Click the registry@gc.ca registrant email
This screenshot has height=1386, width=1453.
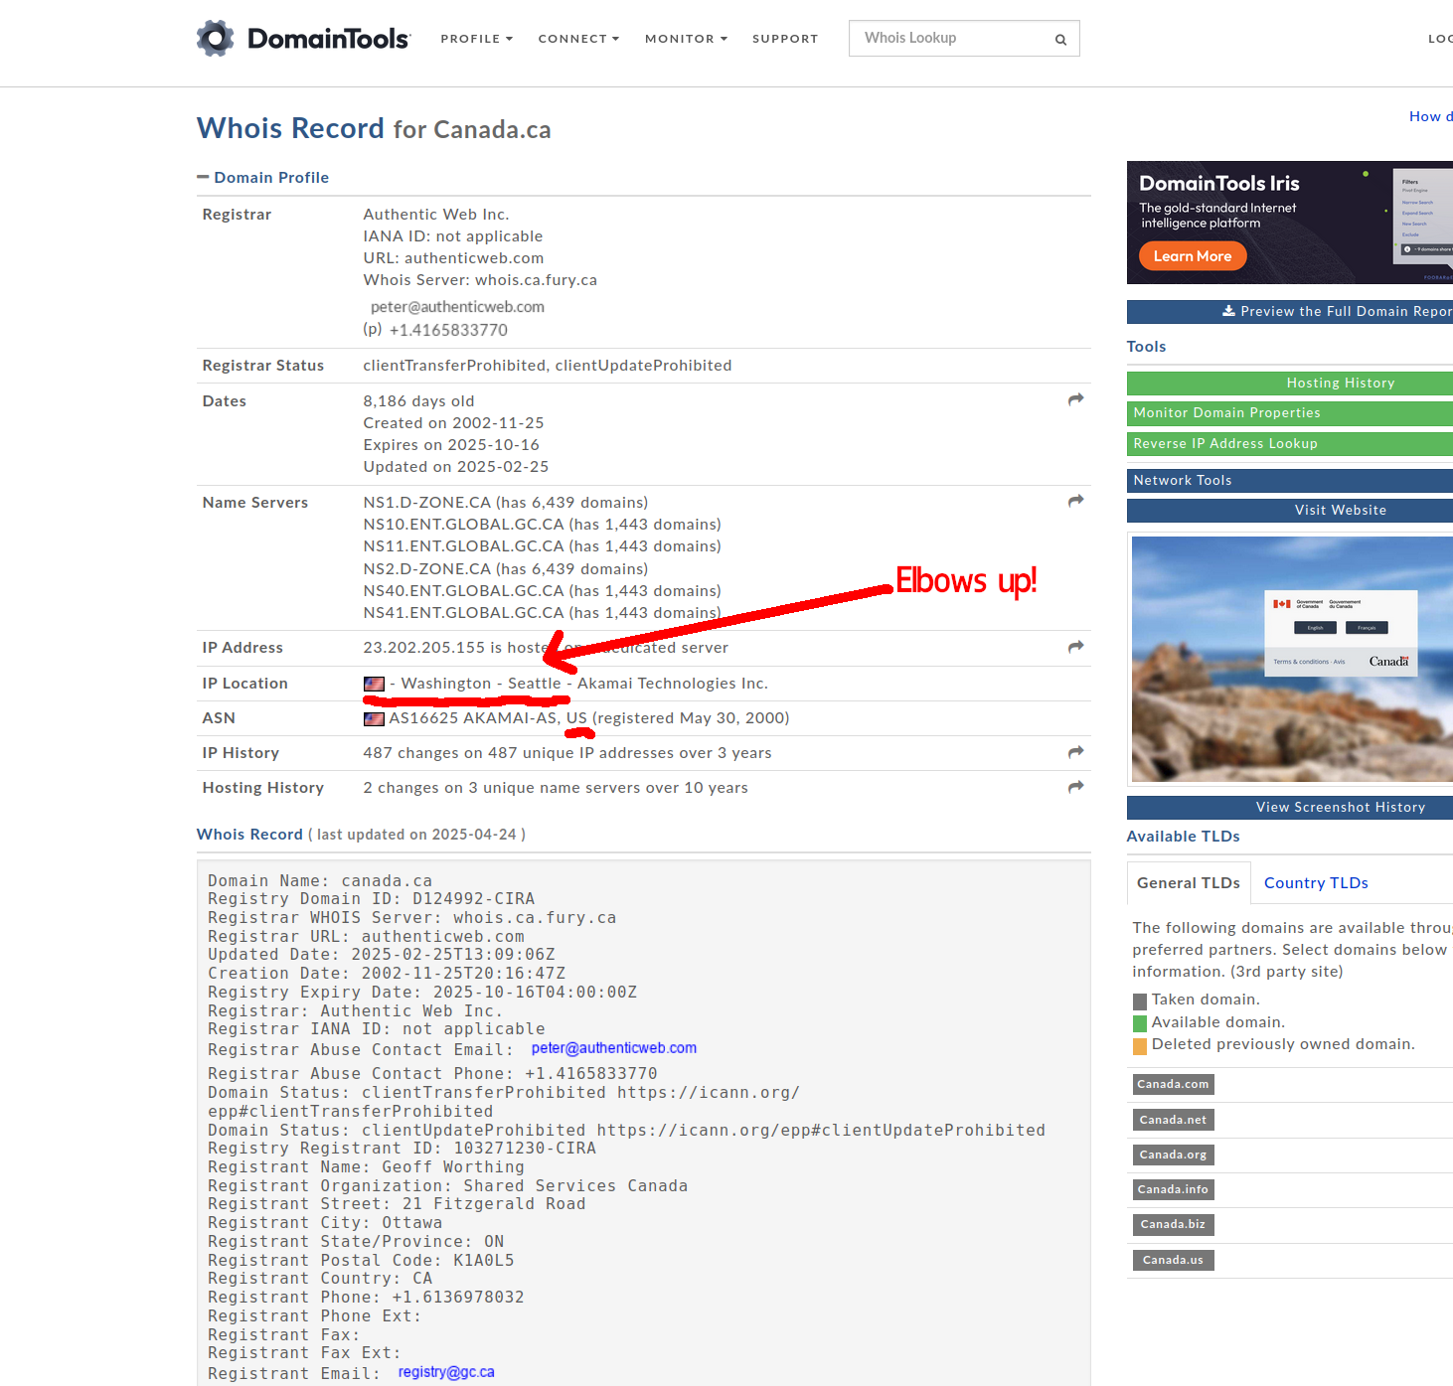coord(446,1372)
